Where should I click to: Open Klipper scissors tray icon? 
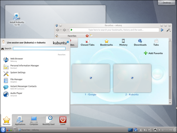141,130
